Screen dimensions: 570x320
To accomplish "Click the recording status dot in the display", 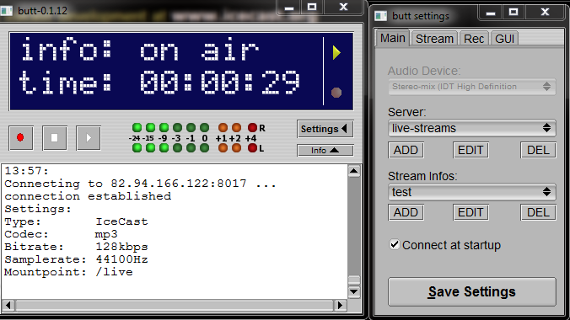I will point(336,93).
